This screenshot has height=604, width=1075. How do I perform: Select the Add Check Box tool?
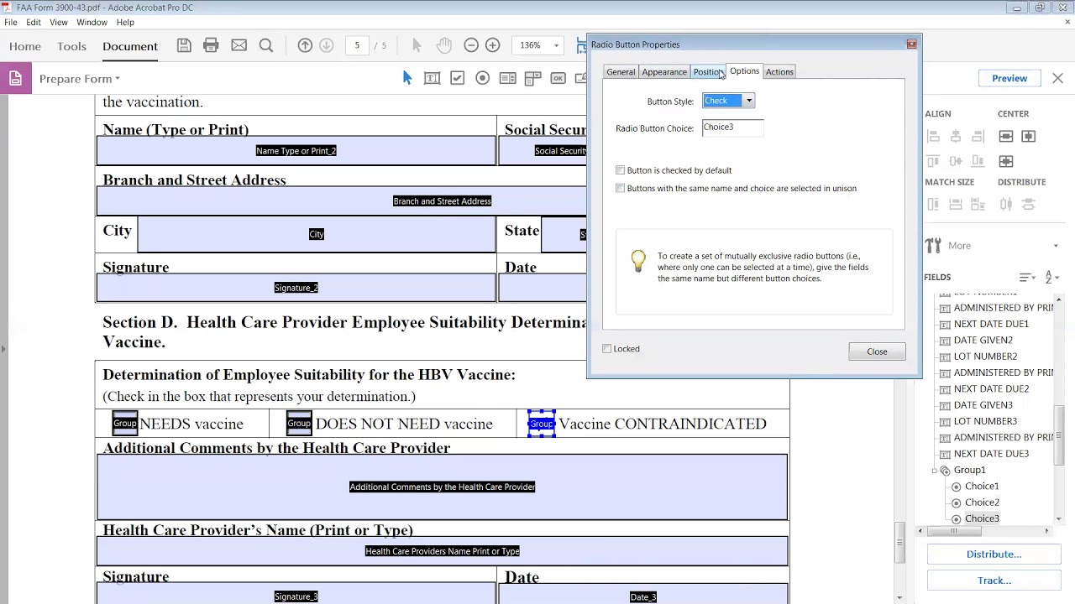457,78
